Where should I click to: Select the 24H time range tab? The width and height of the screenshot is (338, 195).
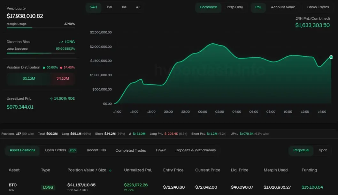(x=94, y=7)
